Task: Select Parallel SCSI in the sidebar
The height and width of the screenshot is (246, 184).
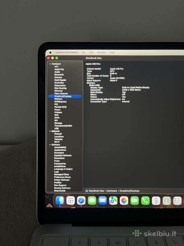Action: pyautogui.click(x=61, y=107)
